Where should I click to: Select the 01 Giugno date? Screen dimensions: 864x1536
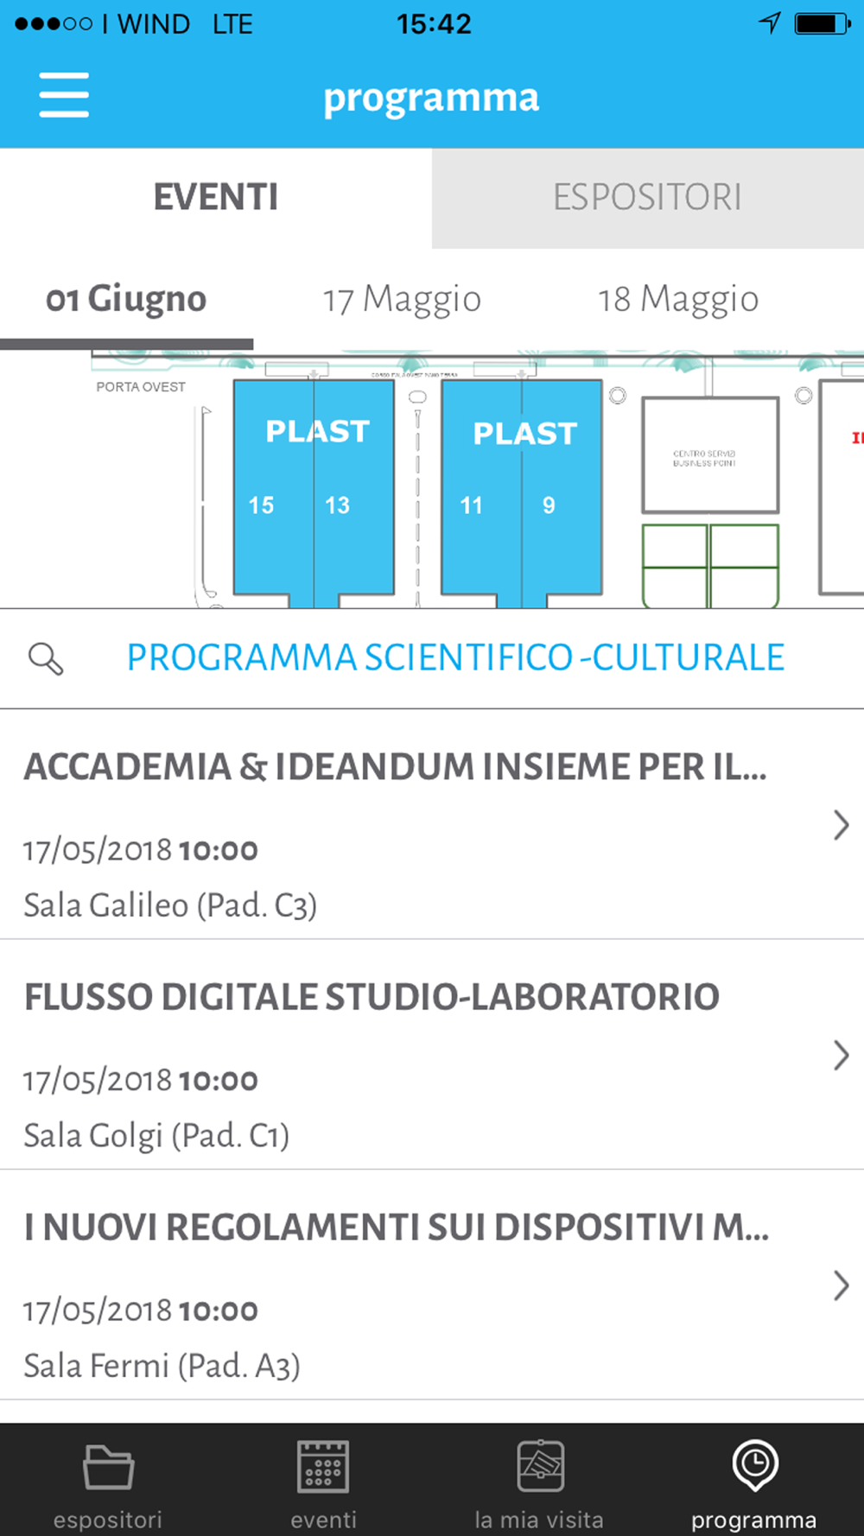click(126, 300)
